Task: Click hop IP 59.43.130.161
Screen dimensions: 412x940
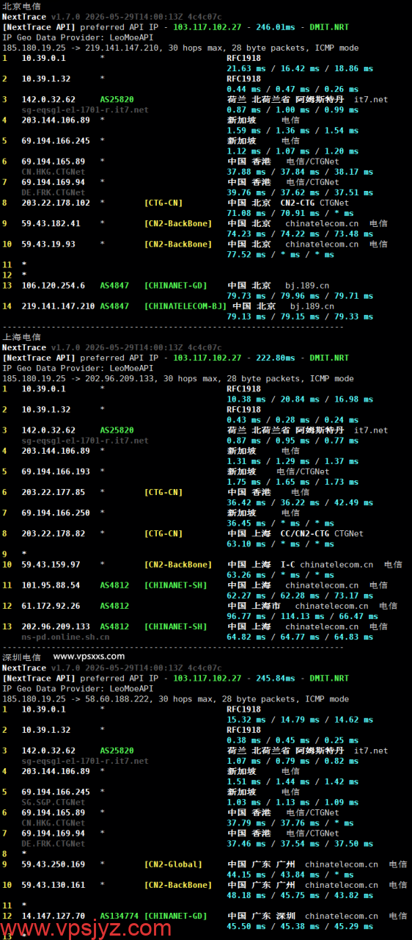Action: click(x=53, y=885)
